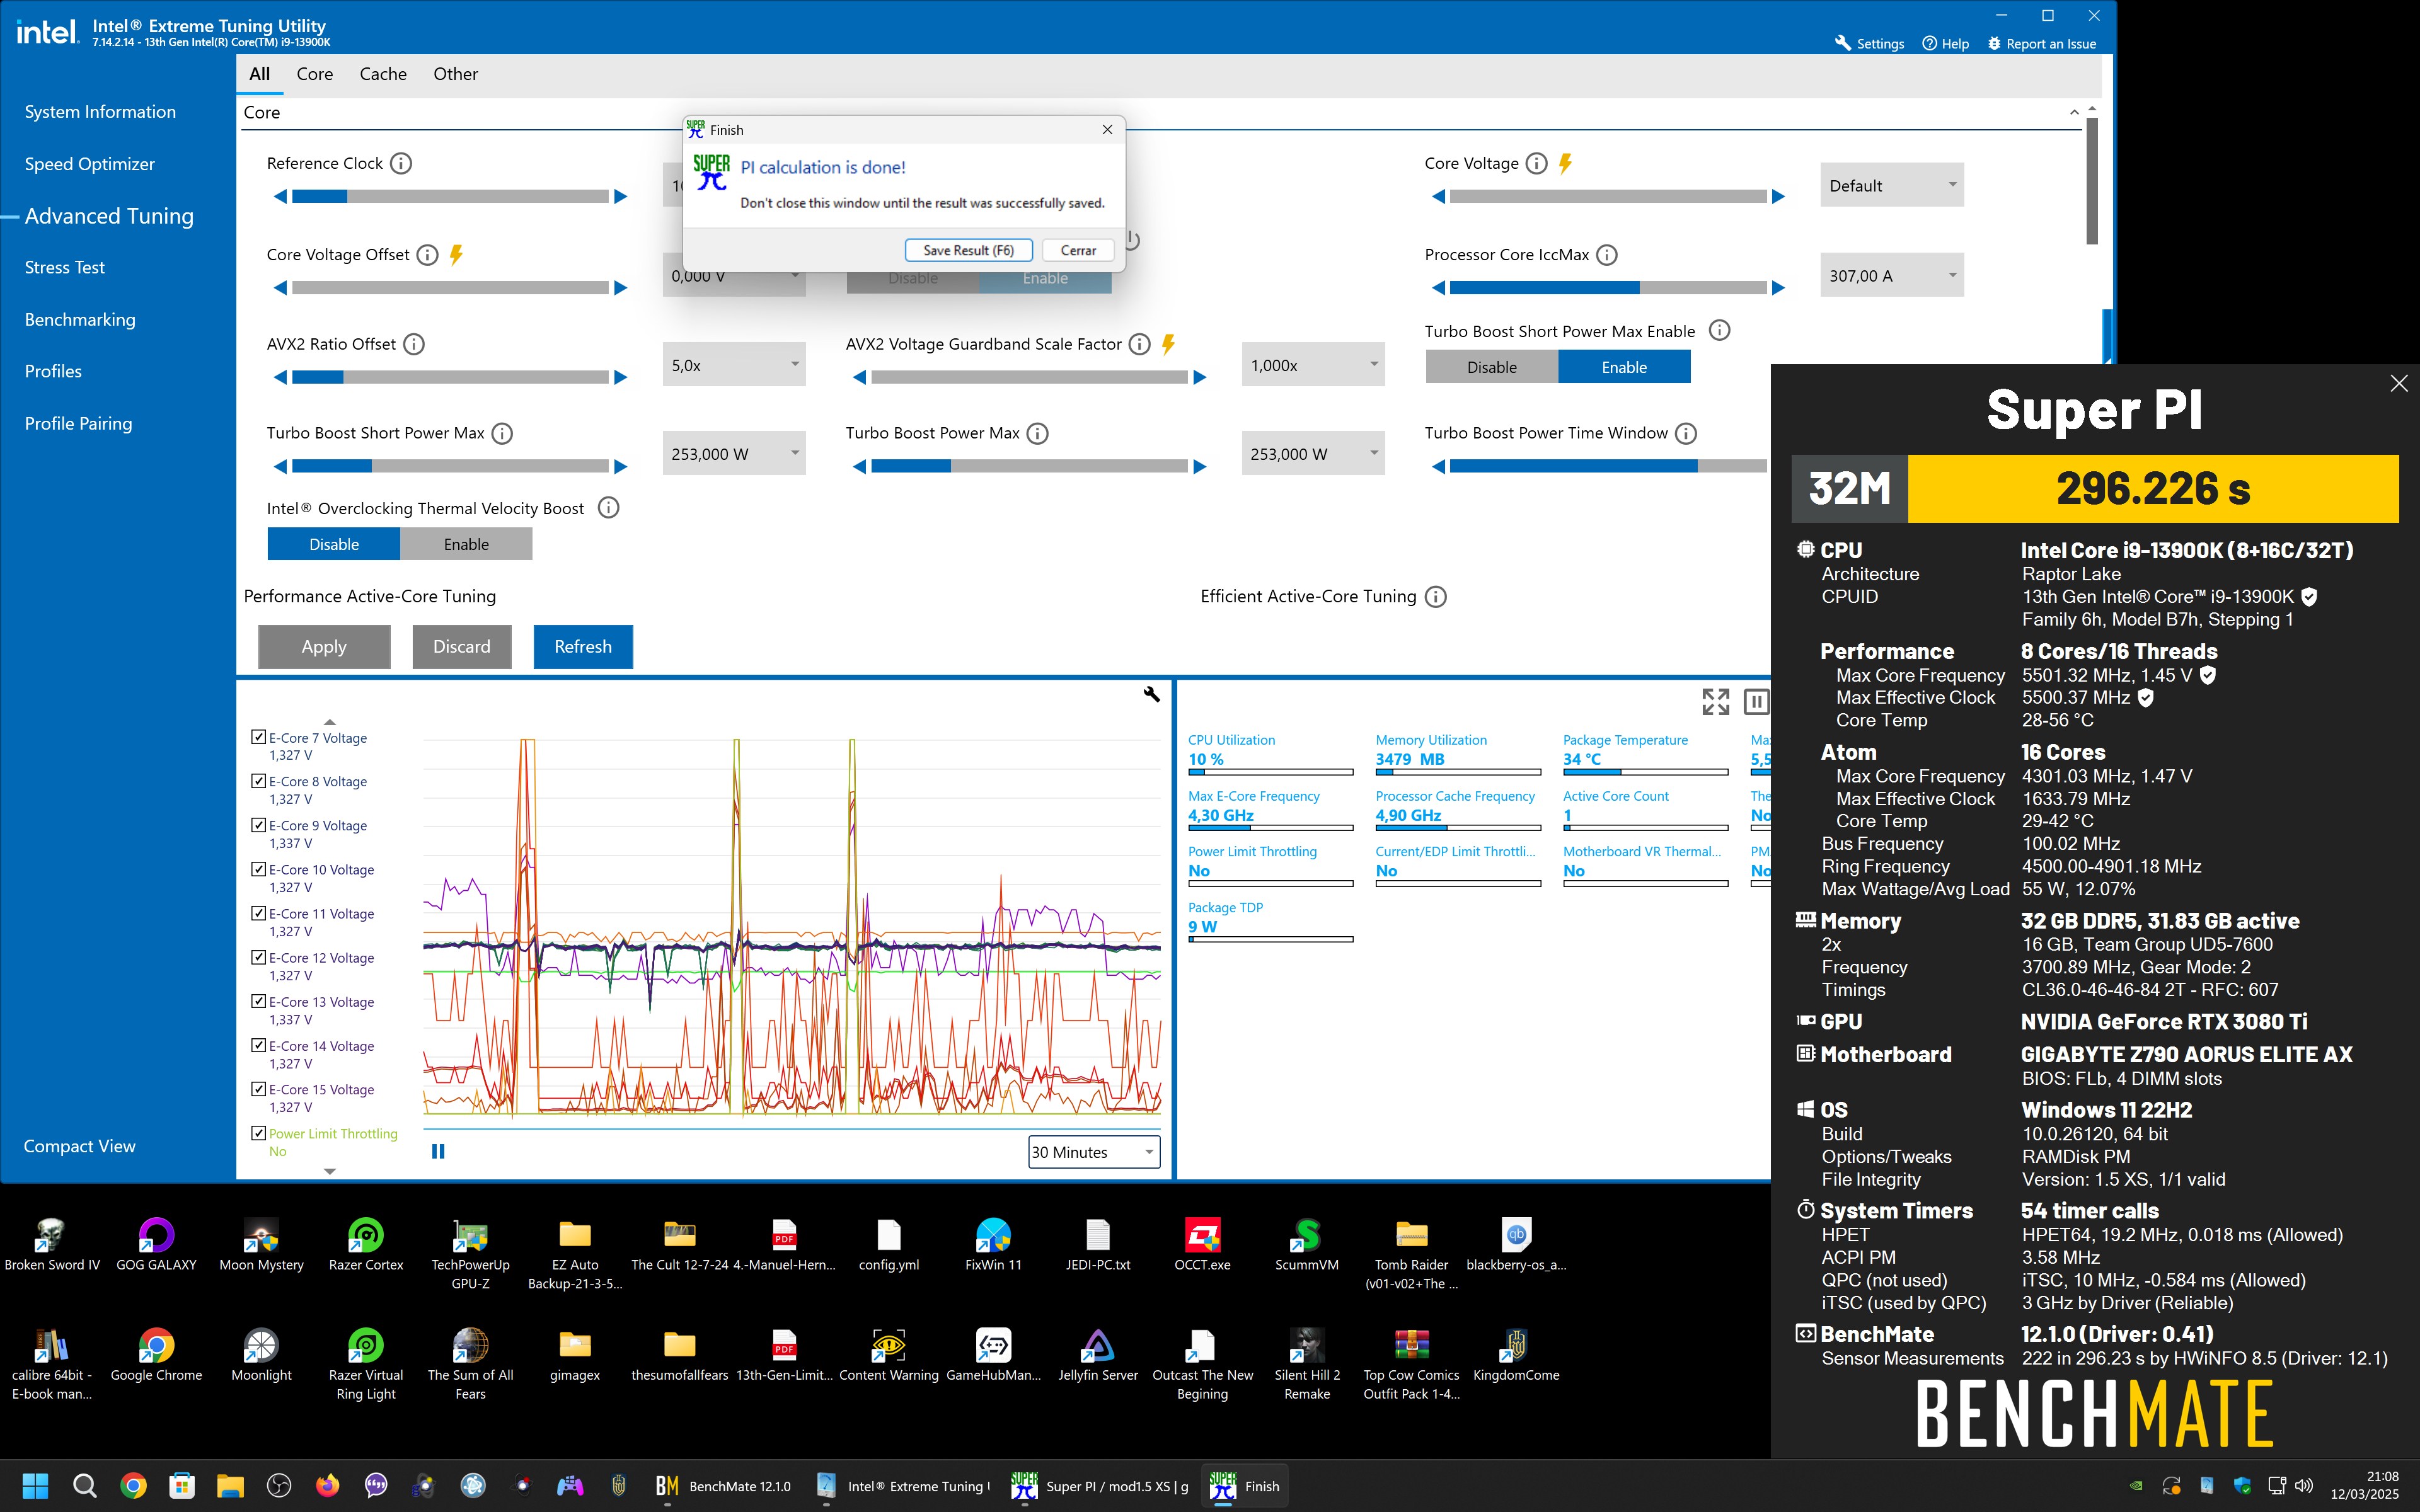Open the AVX2 Ratio Offset 5,0x dropdown

734,365
